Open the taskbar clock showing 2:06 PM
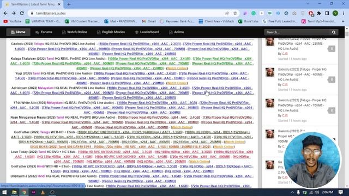Screen dimensions: 349x196 (x=327, y=192)
